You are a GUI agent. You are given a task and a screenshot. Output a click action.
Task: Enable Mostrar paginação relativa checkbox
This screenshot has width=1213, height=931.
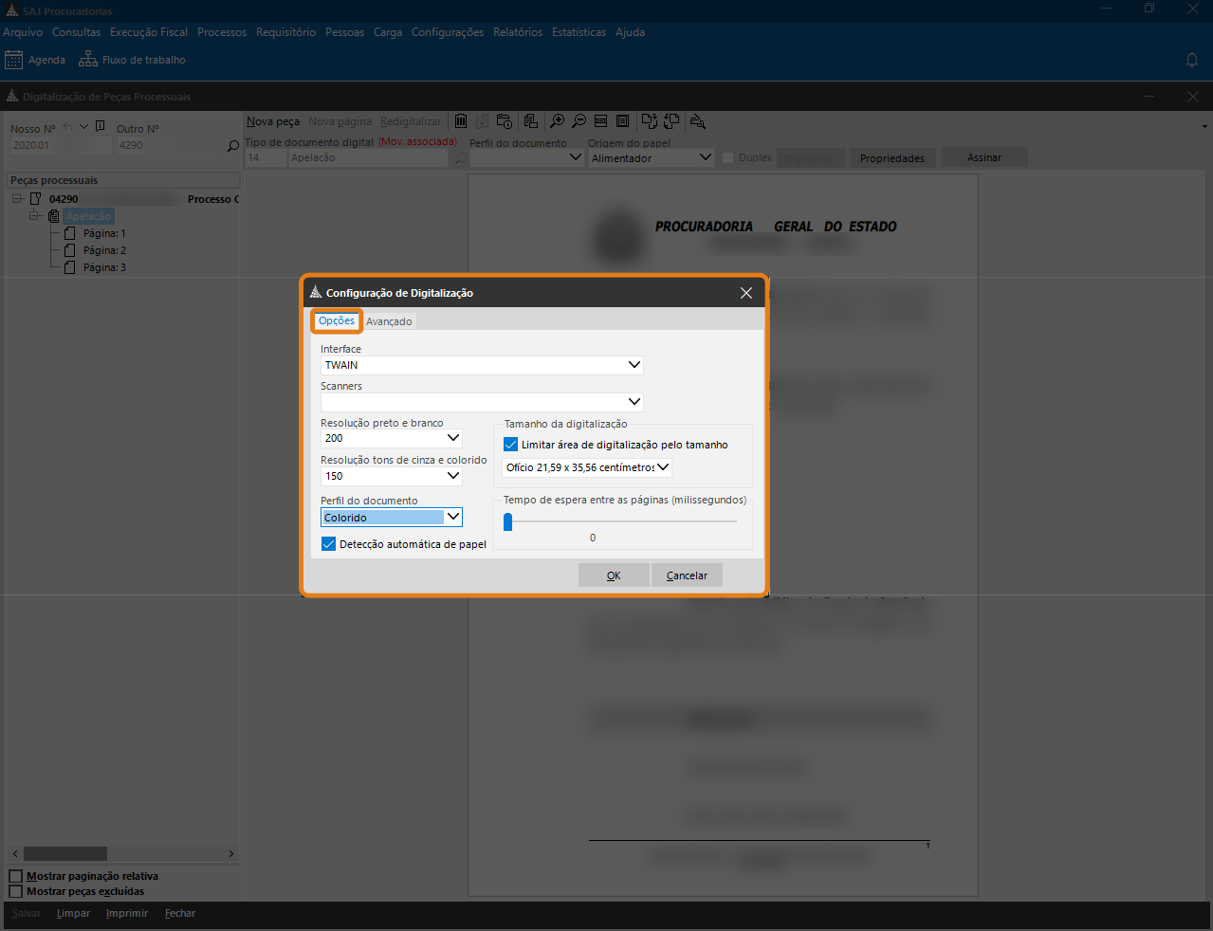16,876
